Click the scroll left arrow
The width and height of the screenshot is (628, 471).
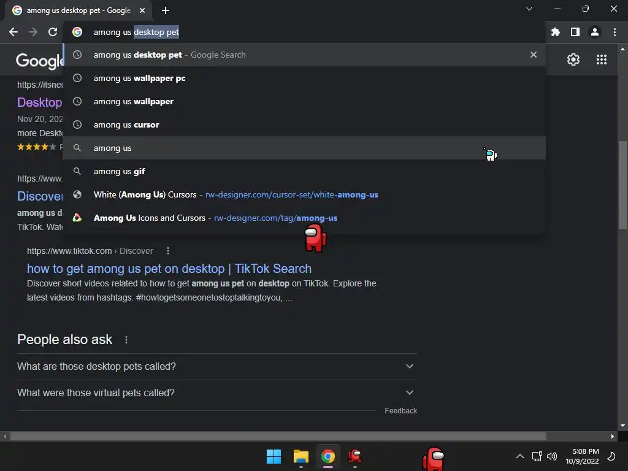5,436
